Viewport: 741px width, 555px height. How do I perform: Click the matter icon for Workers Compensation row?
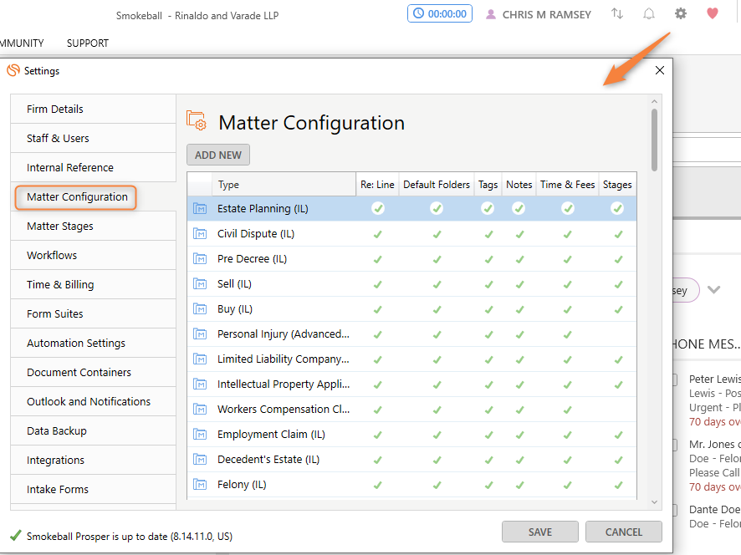pos(201,409)
